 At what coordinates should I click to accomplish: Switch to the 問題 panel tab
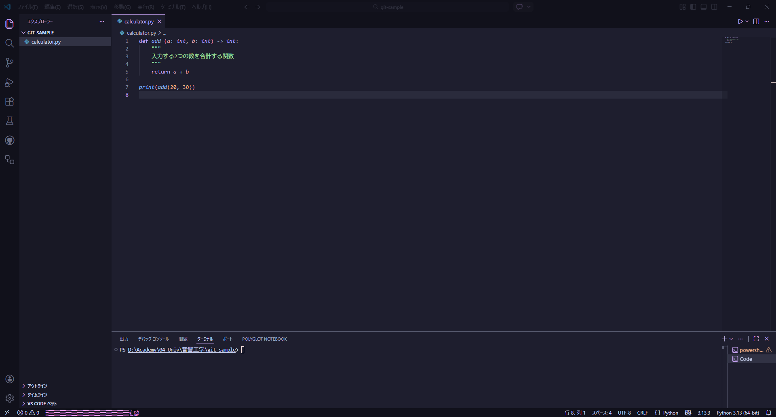click(x=183, y=339)
